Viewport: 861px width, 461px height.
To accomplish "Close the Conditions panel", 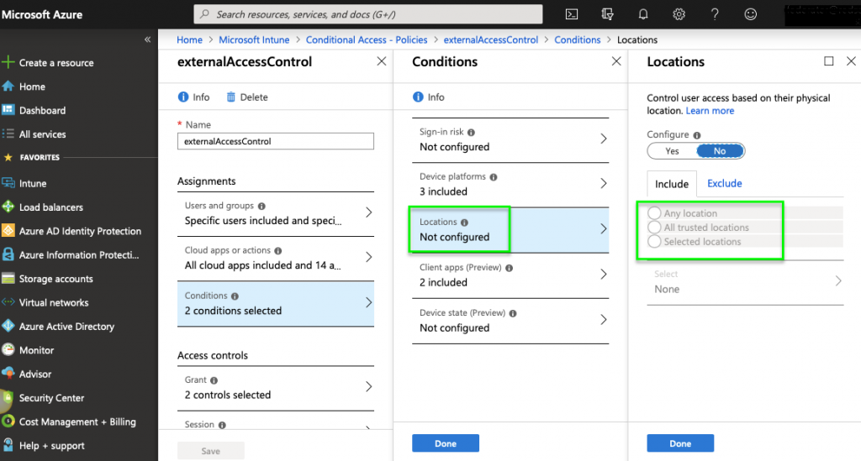I will coord(616,61).
